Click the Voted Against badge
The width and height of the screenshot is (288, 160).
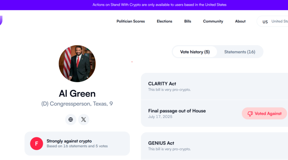(264, 114)
